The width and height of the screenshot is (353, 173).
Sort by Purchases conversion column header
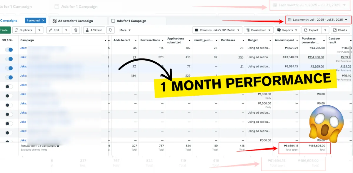tap(310, 40)
